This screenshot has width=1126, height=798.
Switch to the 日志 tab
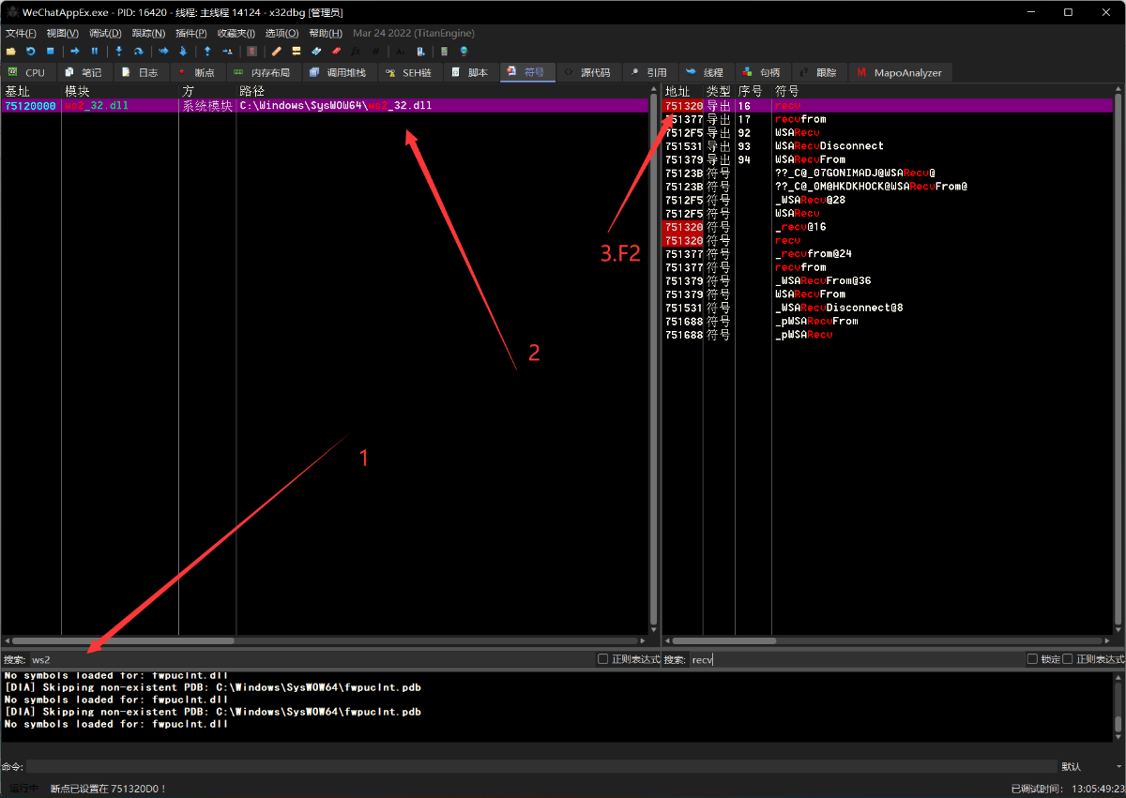coord(141,72)
